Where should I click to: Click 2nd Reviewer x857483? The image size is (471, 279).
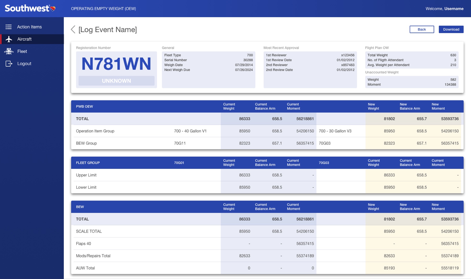point(348,65)
